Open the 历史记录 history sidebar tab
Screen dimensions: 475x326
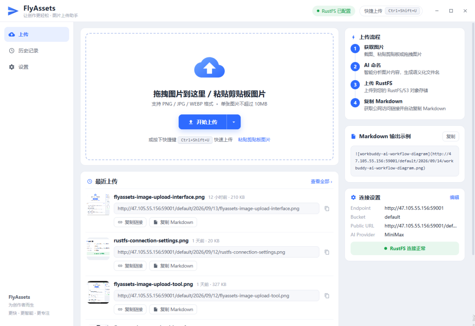coord(37,51)
